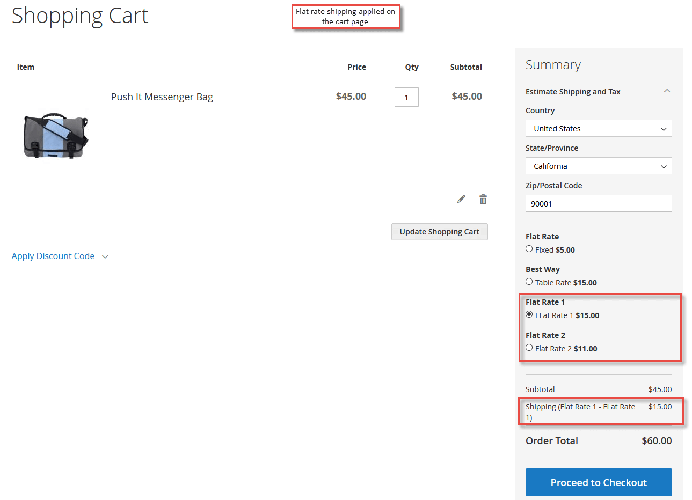Viewport: 692px width, 500px height.
Task: Expand the Apply Discount Code section
Action: 53,256
